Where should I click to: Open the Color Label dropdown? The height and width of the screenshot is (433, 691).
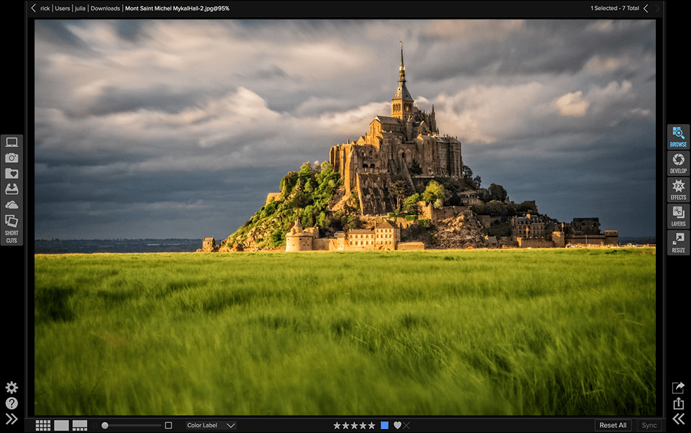(210, 425)
